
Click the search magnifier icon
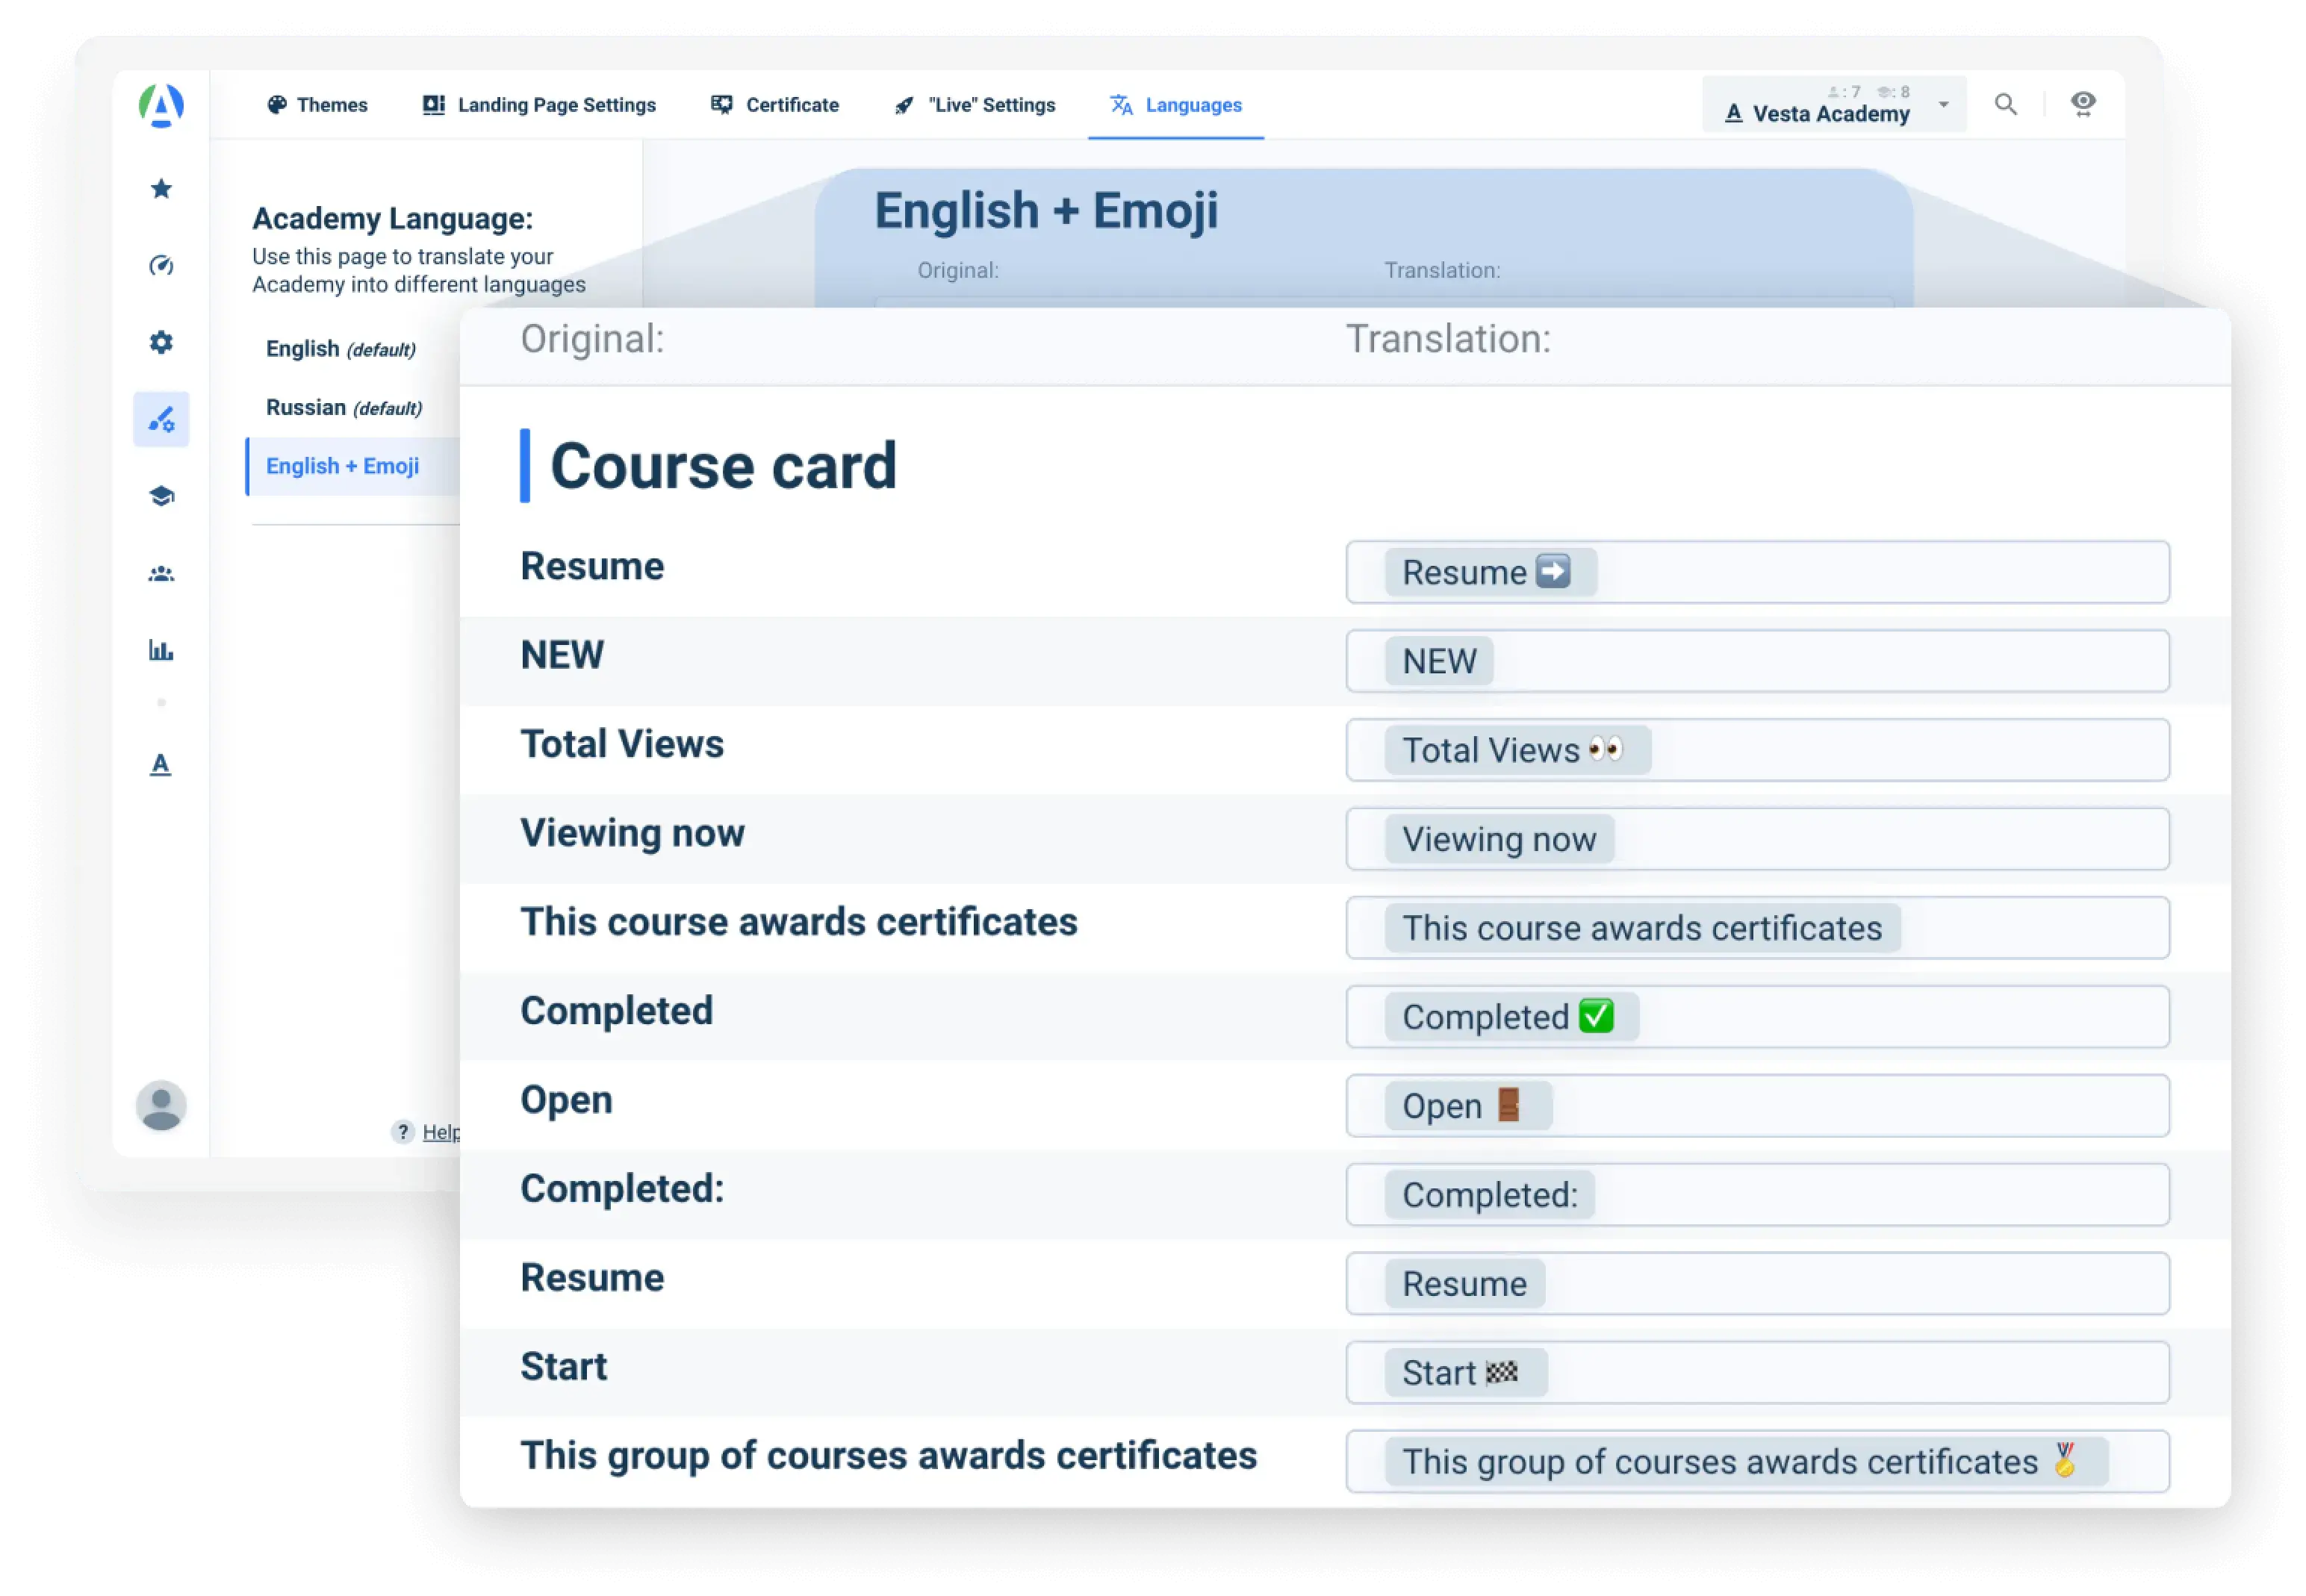click(2005, 104)
